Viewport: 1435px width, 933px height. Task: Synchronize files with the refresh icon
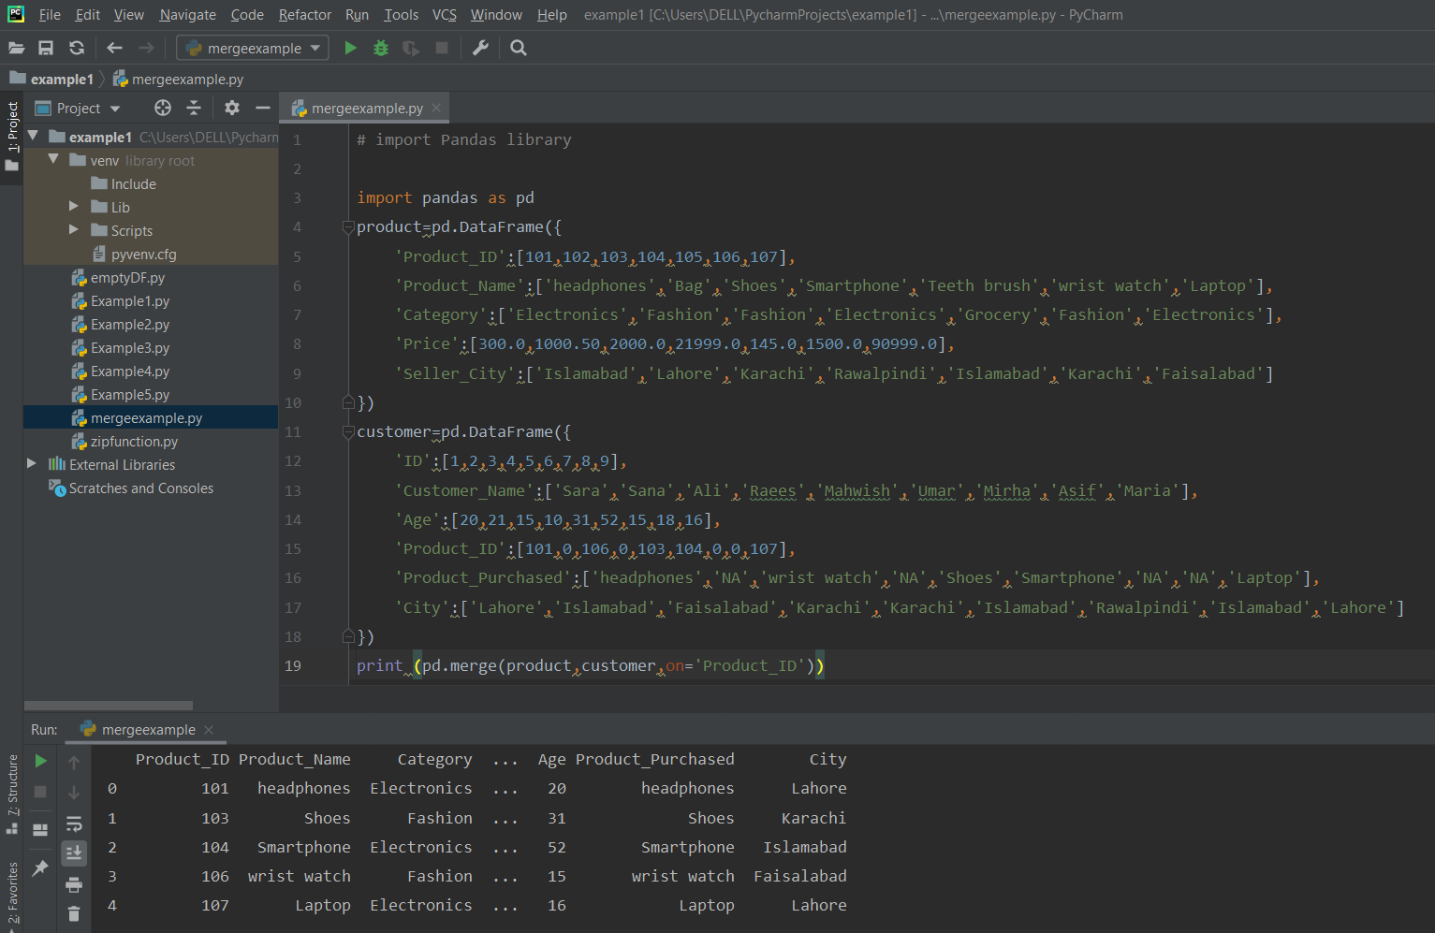pyautogui.click(x=77, y=48)
